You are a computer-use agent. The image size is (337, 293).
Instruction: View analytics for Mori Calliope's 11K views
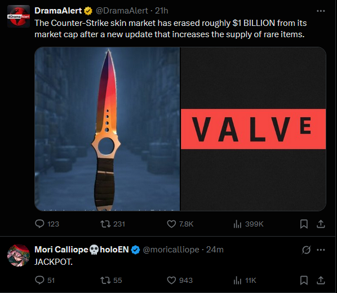point(245,280)
